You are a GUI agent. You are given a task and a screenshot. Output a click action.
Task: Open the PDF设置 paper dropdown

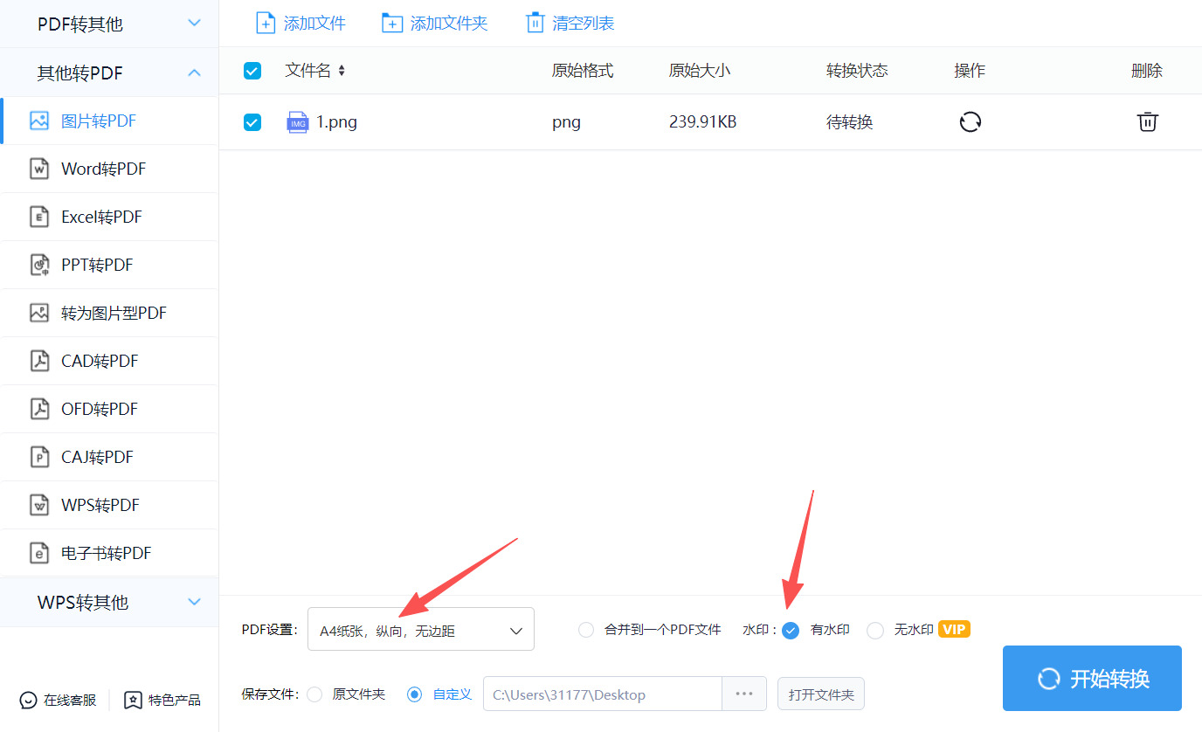pyautogui.click(x=421, y=629)
